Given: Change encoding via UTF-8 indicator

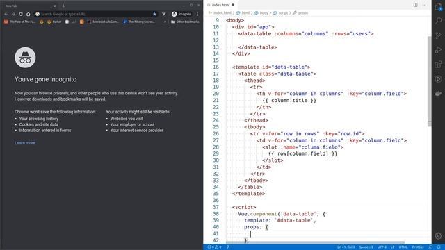Looking at the screenshot, I should 382,247.
